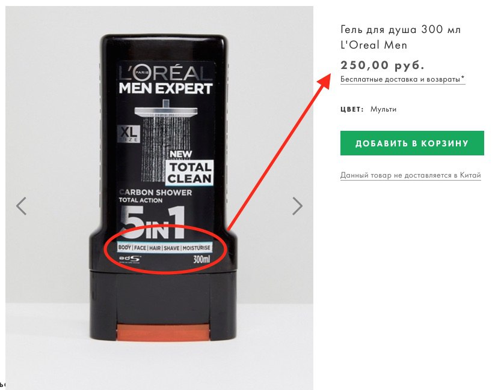The image size is (495, 390).
Task: Click the large 5in1 text on bottle
Action: [x=153, y=223]
